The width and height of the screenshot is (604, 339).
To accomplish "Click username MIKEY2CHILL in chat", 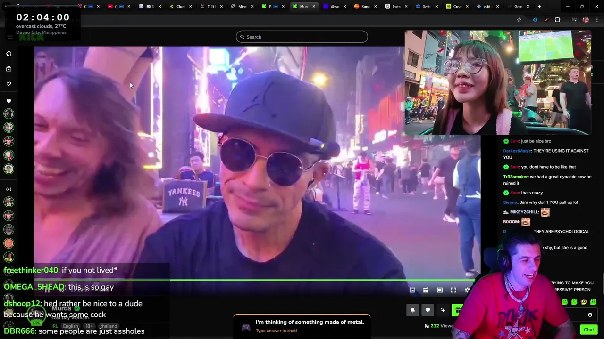I will (x=524, y=212).
